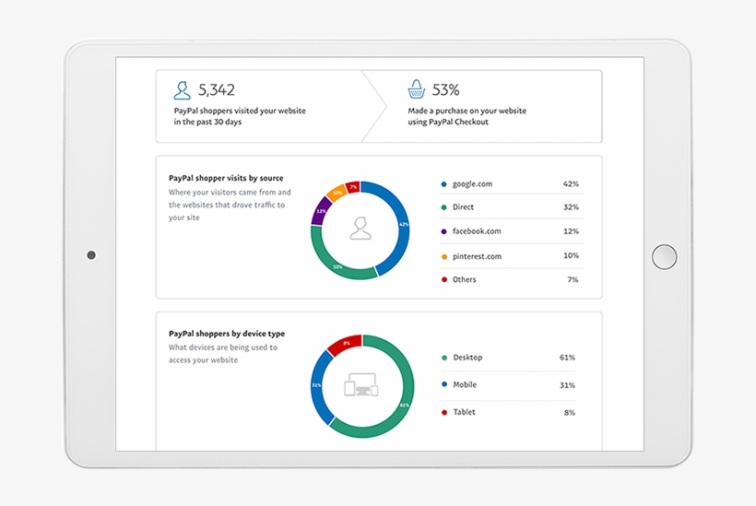Click the person icon inside the source donut chart
This screenshot has width=756, height=506.
point(360,229)
